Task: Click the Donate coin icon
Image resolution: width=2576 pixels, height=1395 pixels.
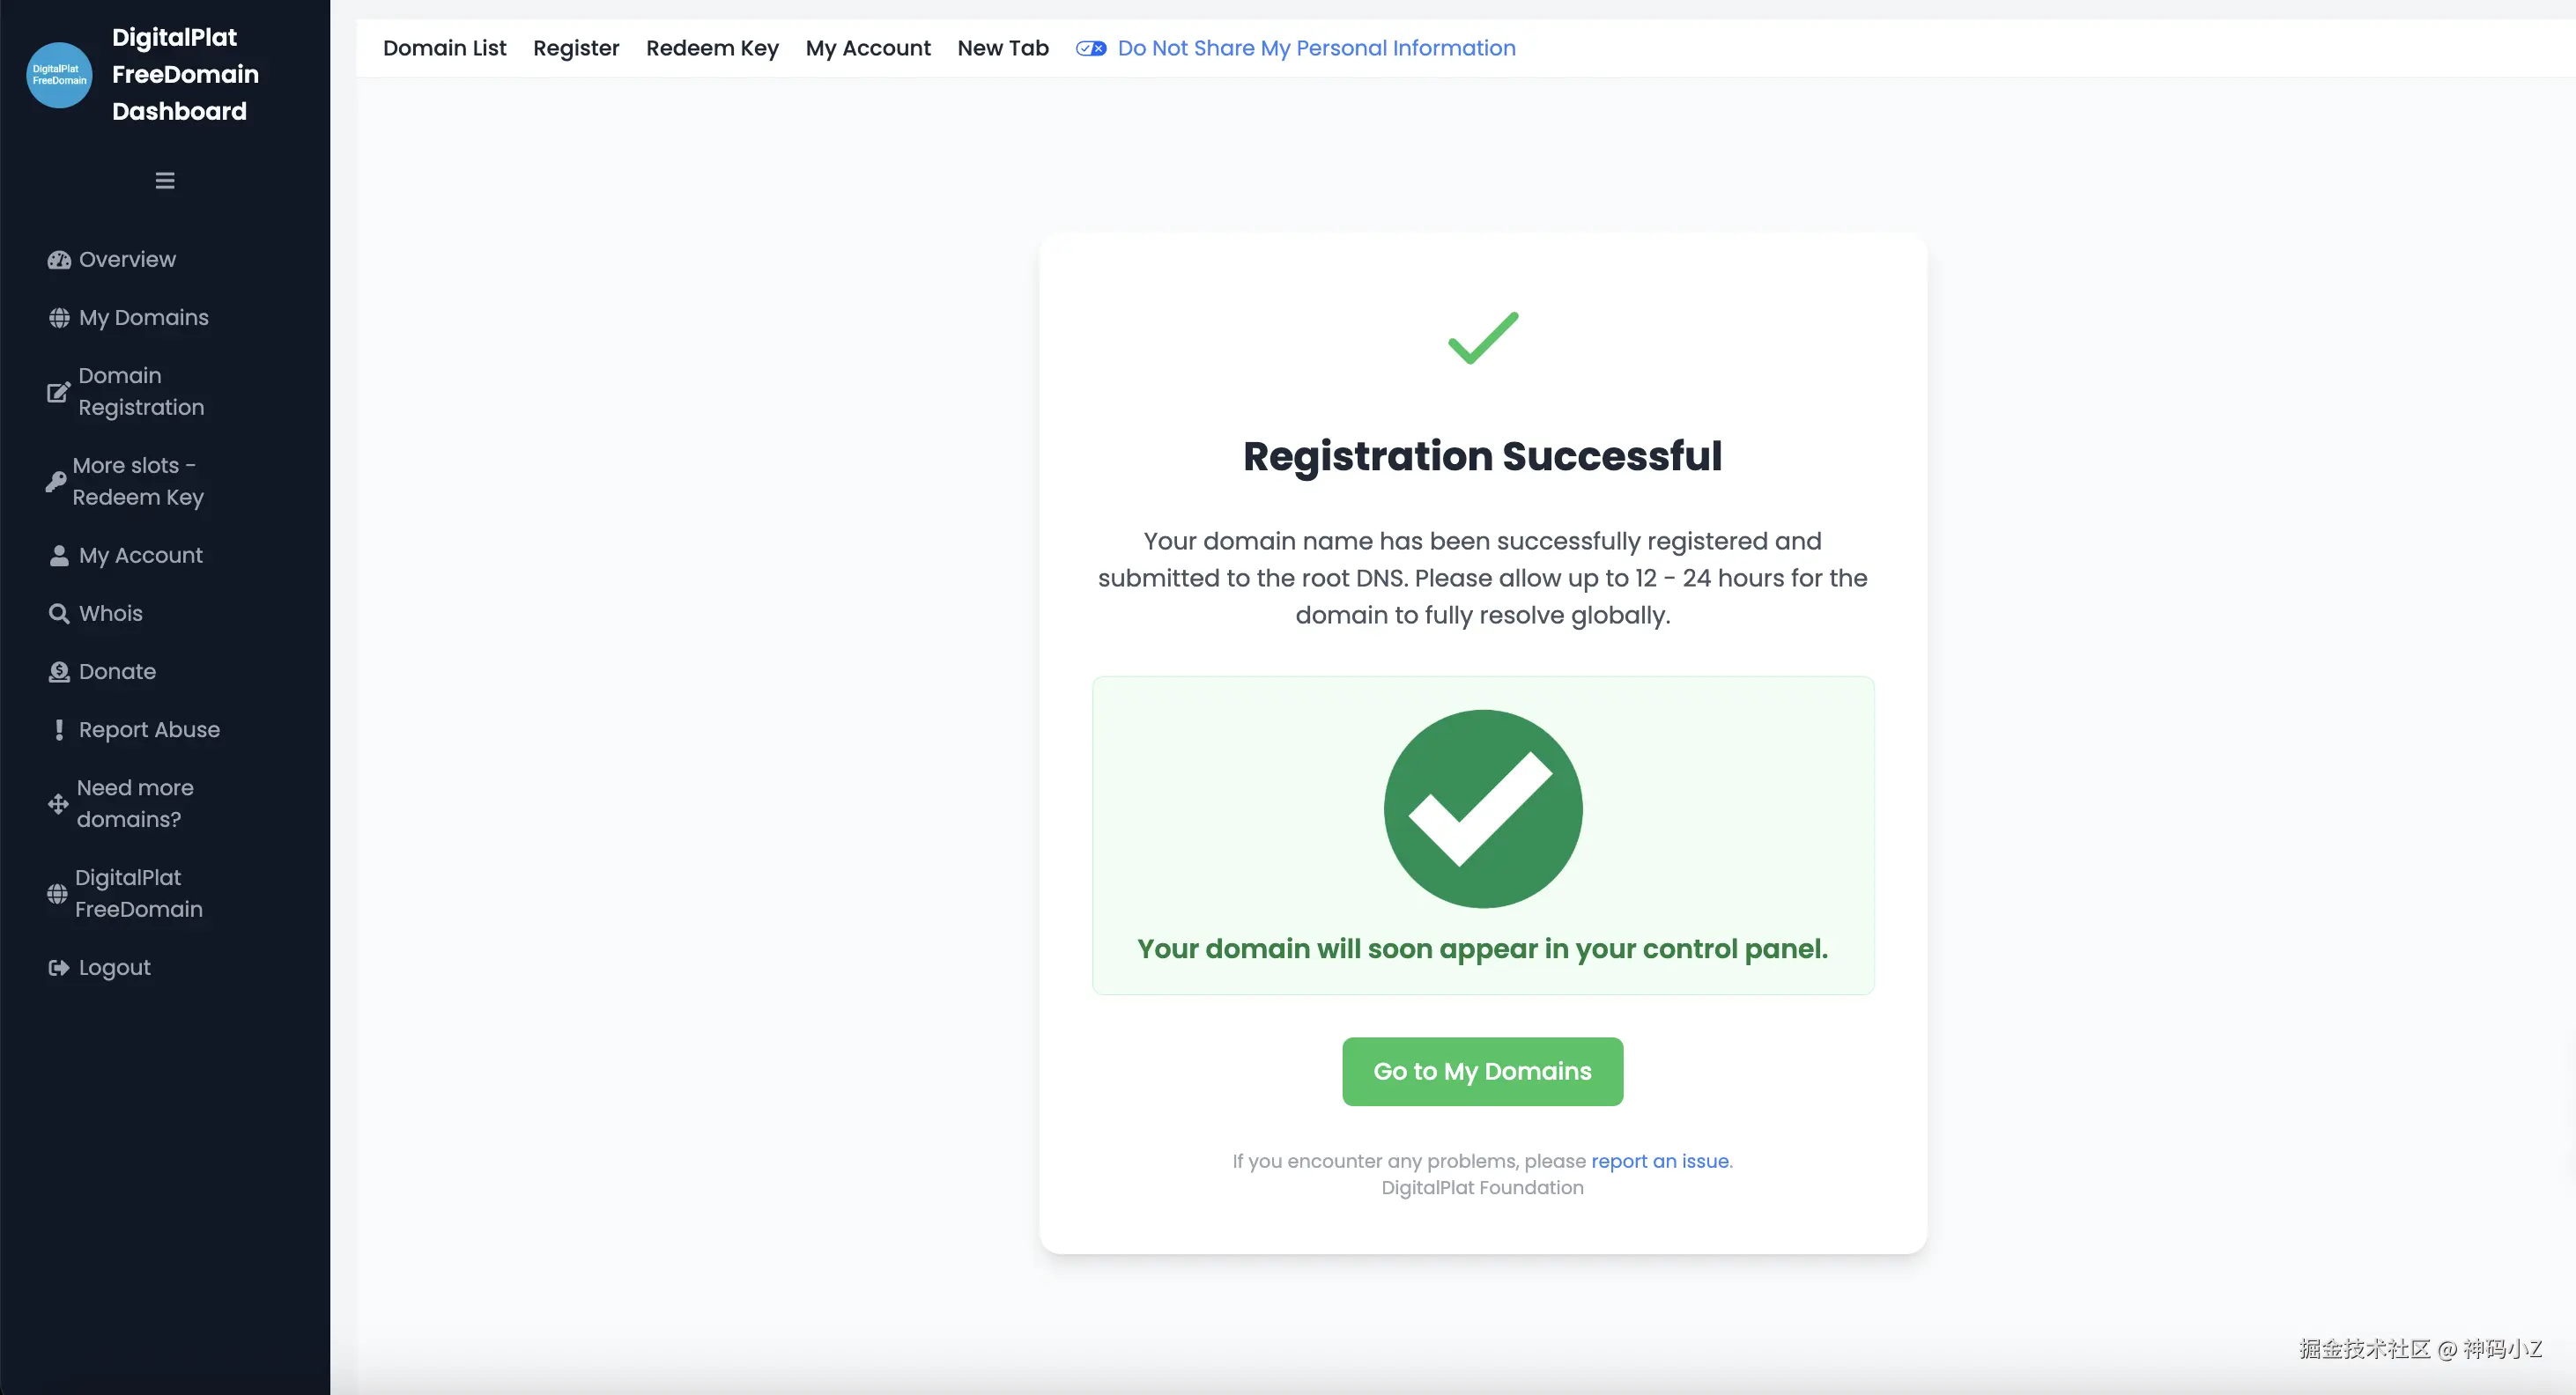Action: coord(59,672)
